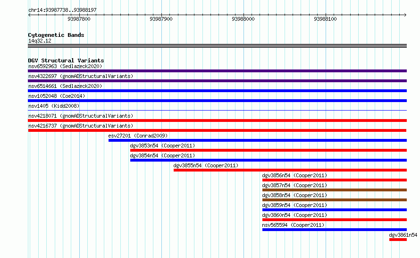Click the thin blue line under nsv1405
Screen dimensions: 420x258
coord(217,110)
